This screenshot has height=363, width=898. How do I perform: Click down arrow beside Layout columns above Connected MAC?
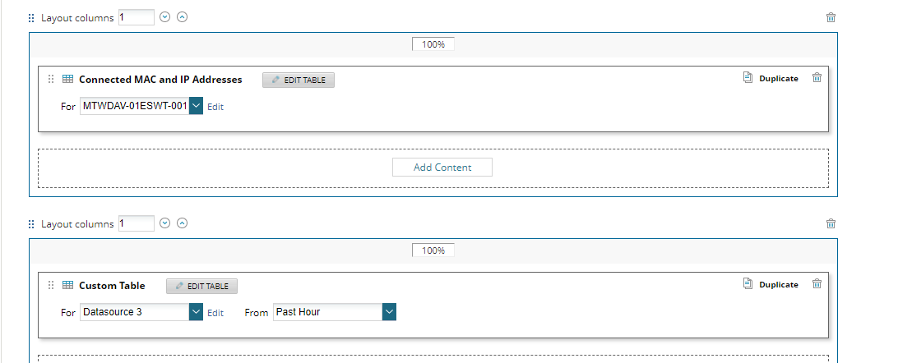[x=165, y=17]
